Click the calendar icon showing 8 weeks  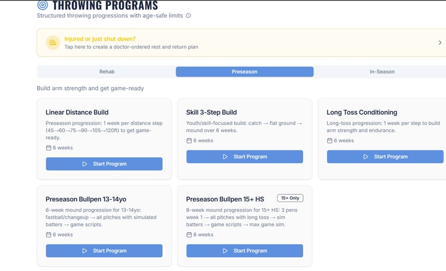189,234
